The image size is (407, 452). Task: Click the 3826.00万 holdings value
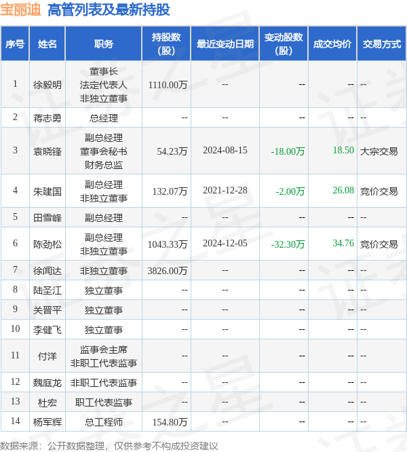[x=167, y=271]
